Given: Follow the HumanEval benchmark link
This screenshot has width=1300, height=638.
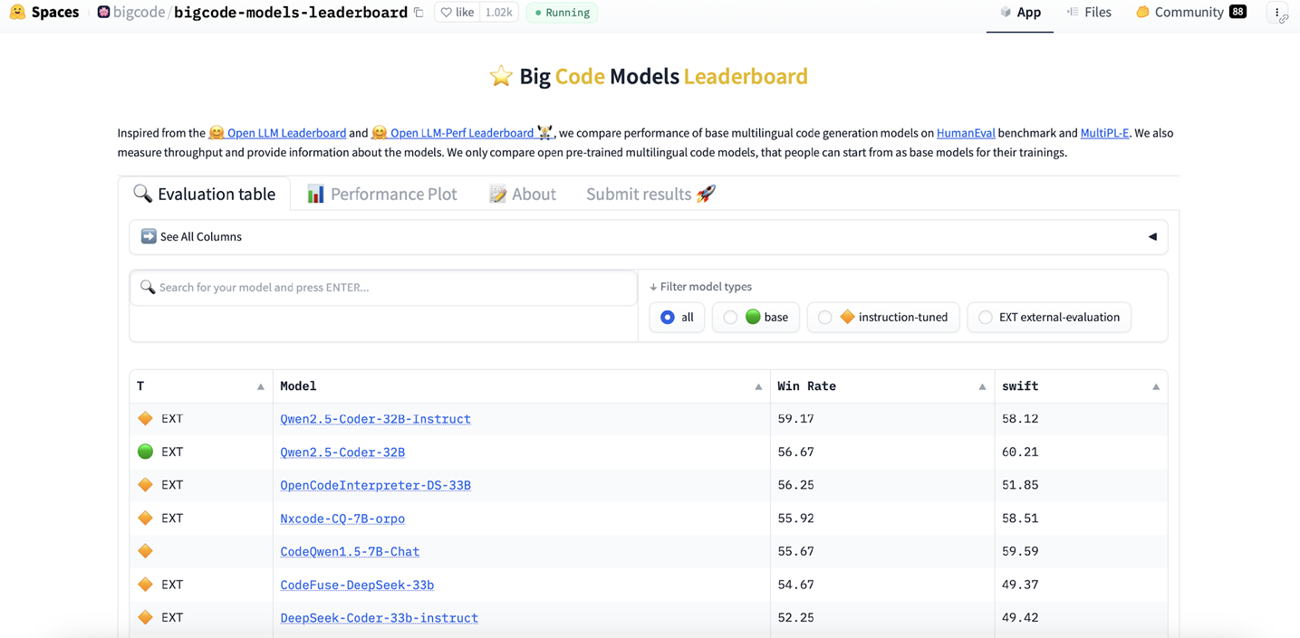Looking at the screenshot, I should (965, 133).
